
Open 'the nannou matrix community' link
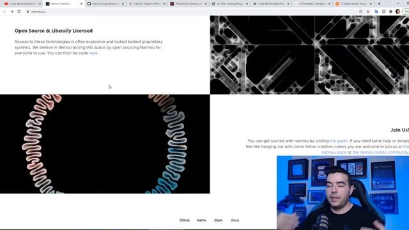pyautogui.click(x=380, y=152)
